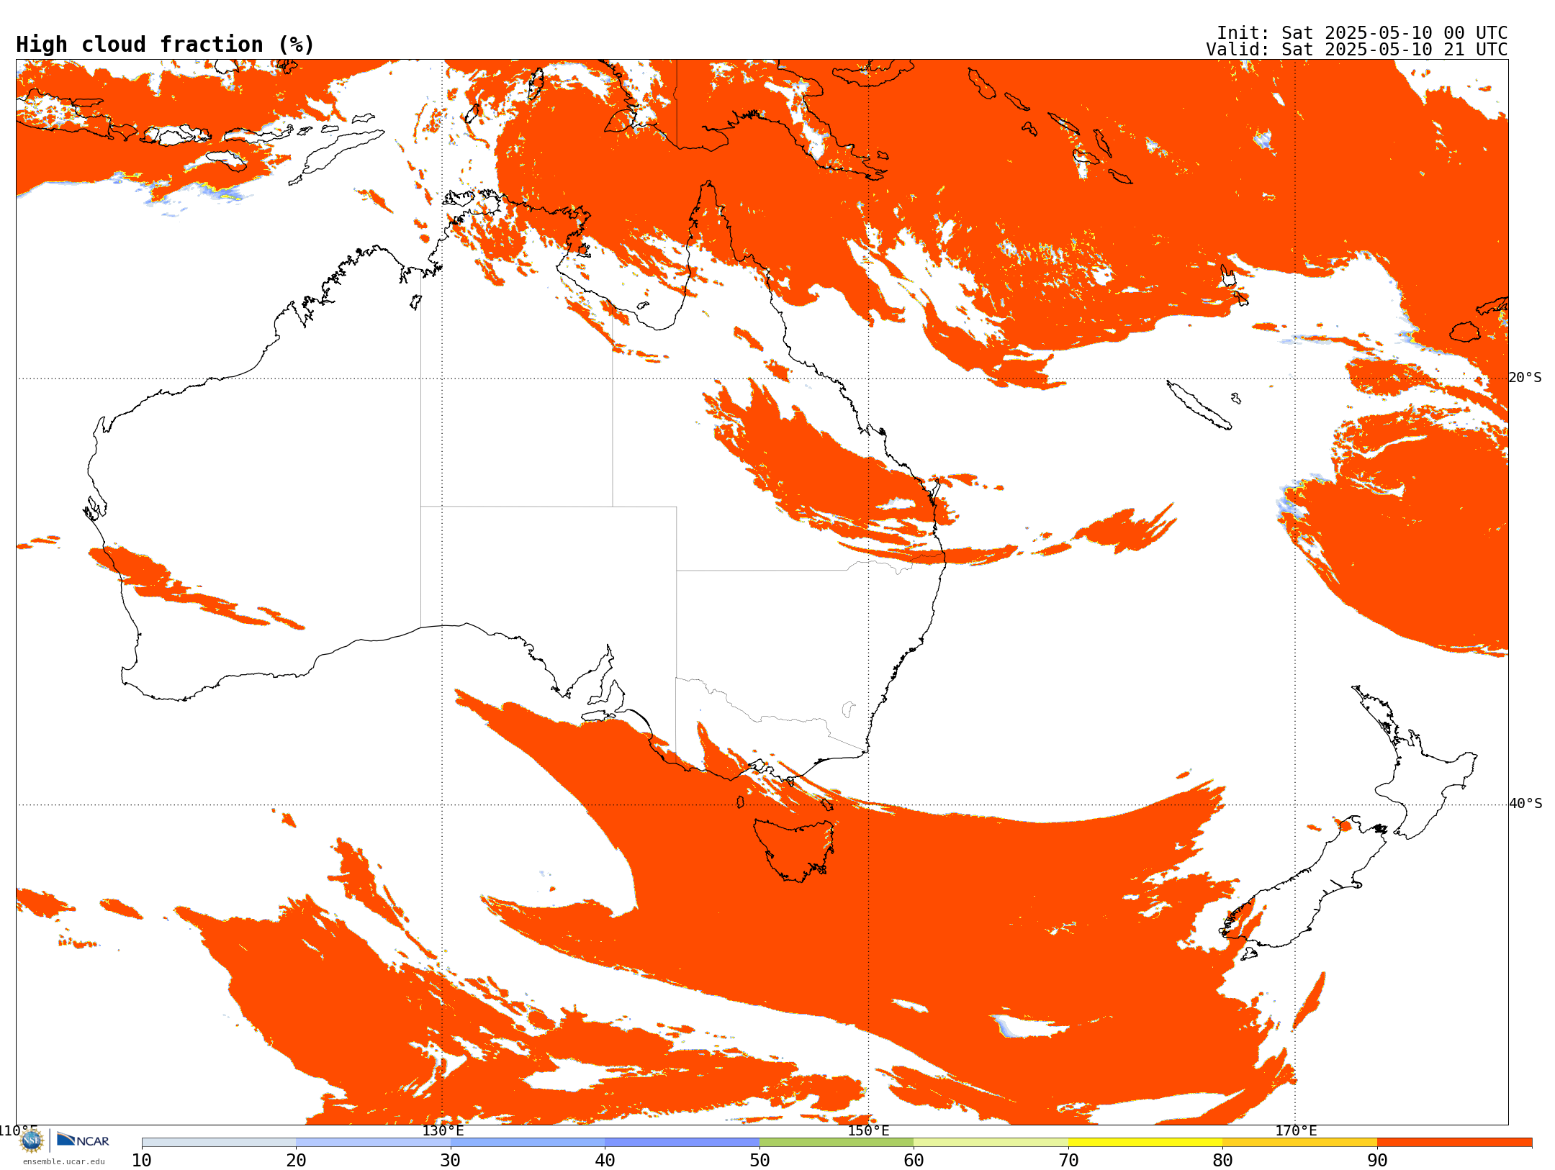Click the 80-90 gold colorbar segment
Viewport: 1555px width, 1170px height.
tap(1299, 1143)
